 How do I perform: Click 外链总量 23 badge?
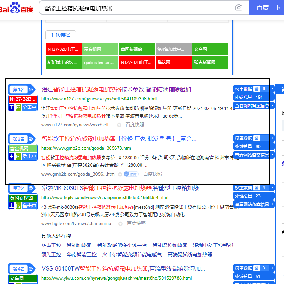click(253, 196)
